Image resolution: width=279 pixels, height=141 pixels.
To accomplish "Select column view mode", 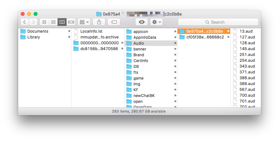I will 62,22.
